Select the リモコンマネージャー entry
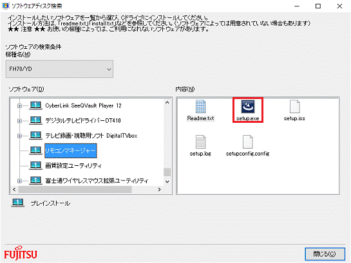The width and height of the screenshot is (351, 263). 71,150
